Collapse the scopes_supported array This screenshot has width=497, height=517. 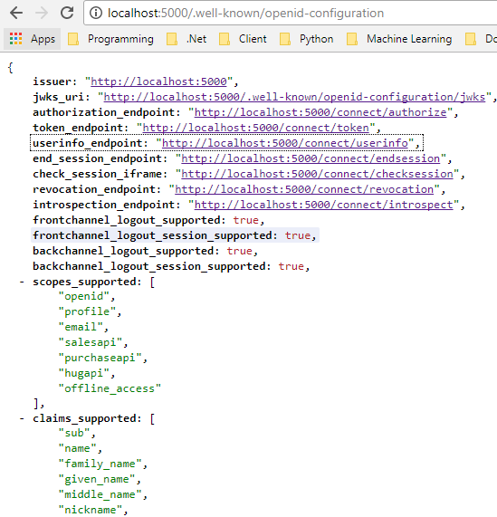(x=22, y=282)
